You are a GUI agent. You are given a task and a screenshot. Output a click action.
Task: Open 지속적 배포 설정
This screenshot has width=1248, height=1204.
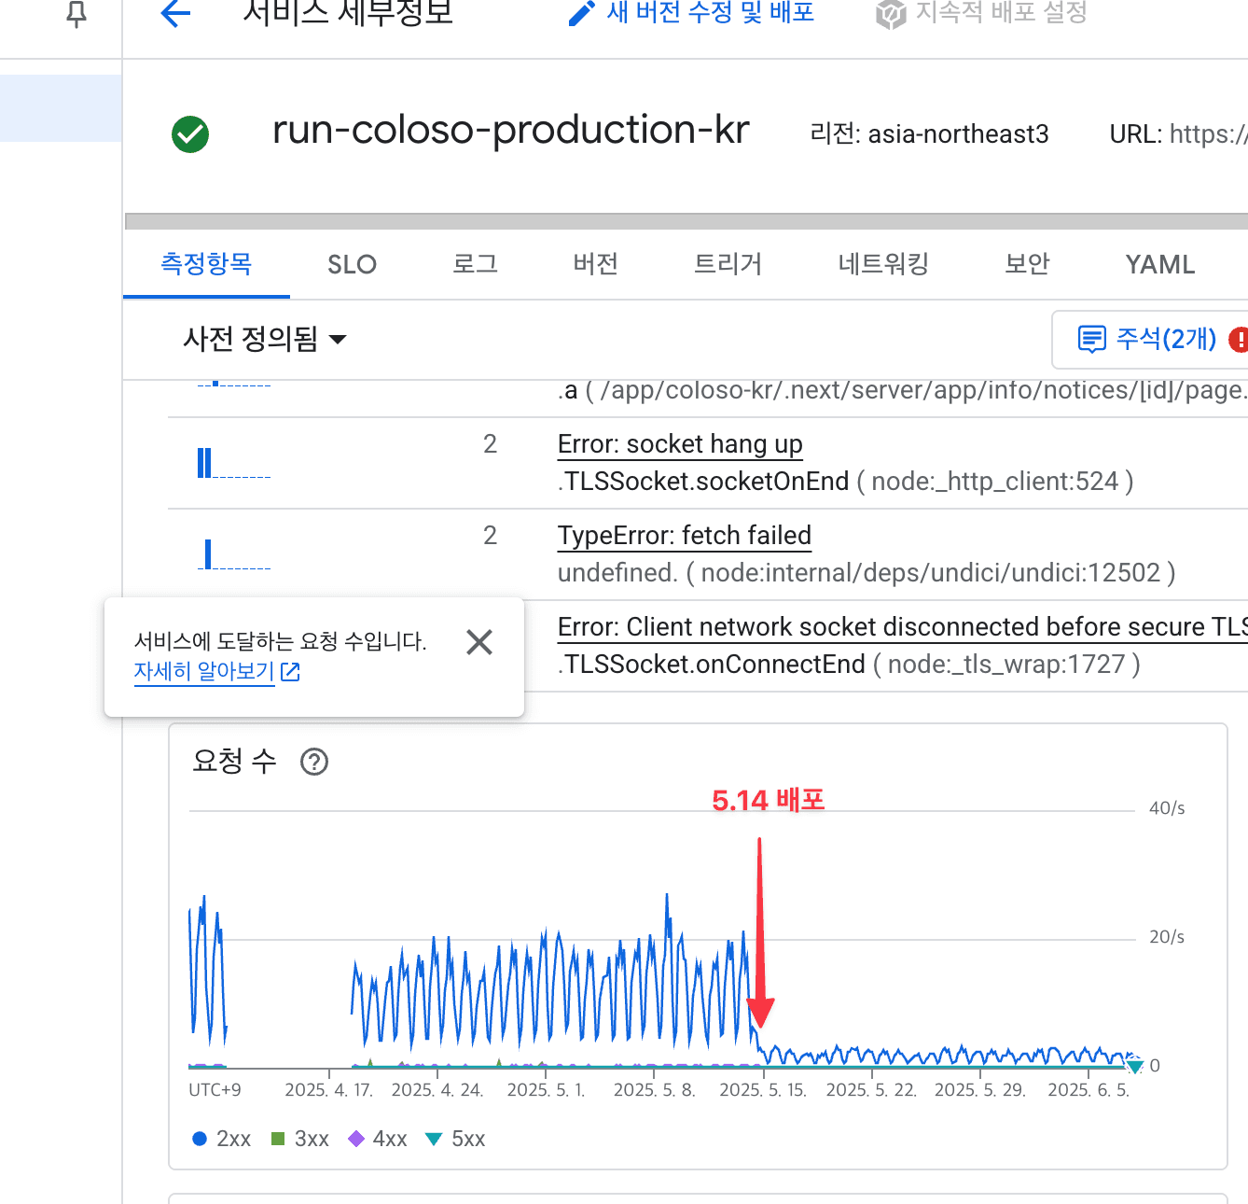(x=1001, y=12)
